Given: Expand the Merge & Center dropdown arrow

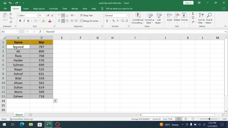Looking at the screenshot, I should (100, 21).
